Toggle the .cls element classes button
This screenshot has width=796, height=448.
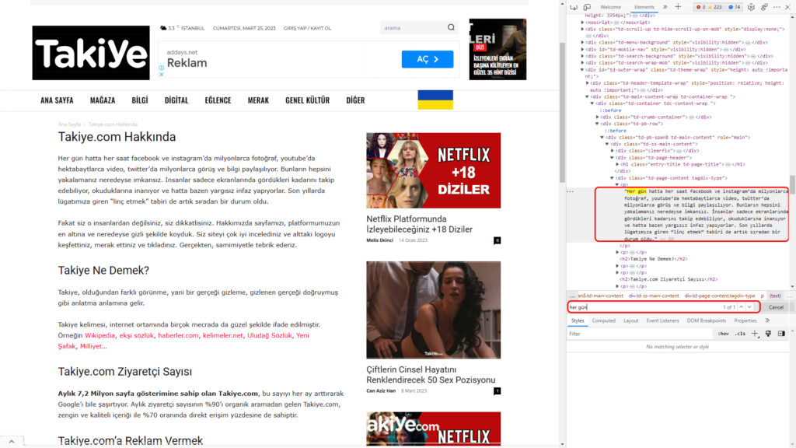[x=741, y=334]
